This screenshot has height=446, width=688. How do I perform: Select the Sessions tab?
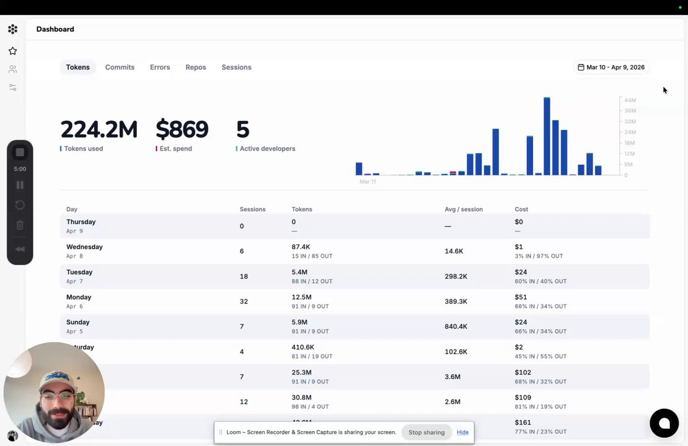coord(237,67)
